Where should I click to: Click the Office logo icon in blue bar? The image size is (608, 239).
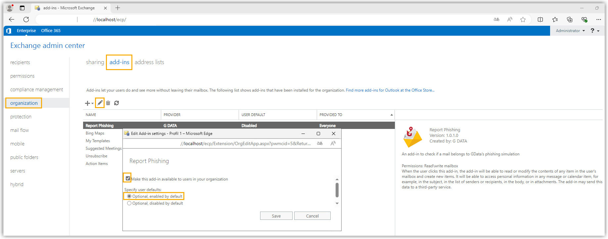click(x=9, y=31)
